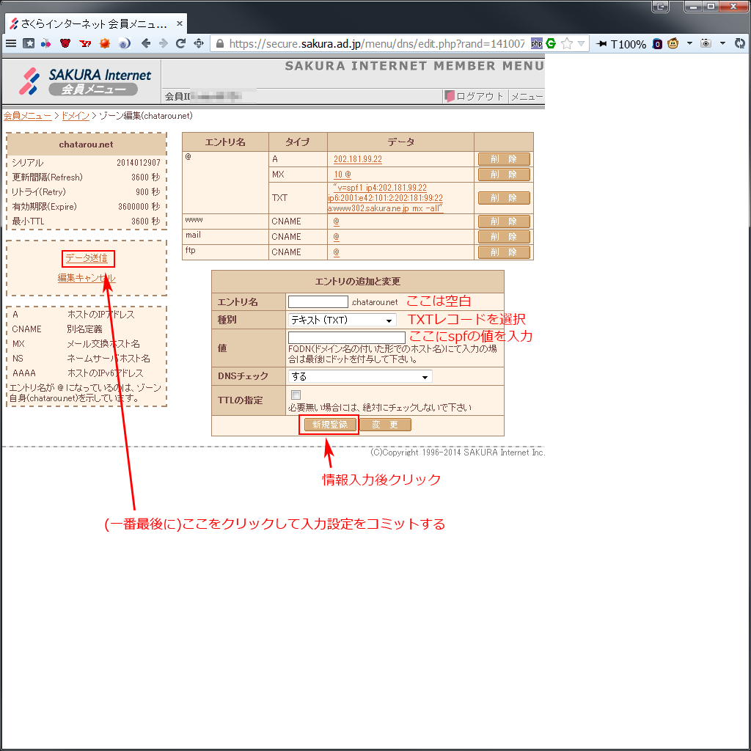Screen dimensions: 751x751
Task: Click the 変更 button
Action: [x=385, y=425]
